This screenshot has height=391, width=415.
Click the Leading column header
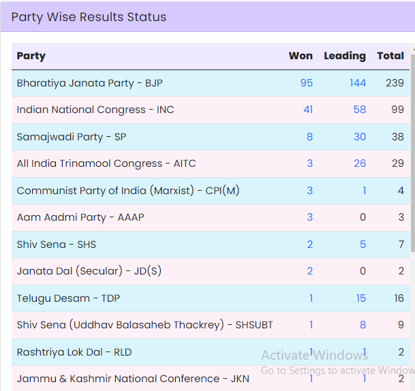[x=344, y=56]
